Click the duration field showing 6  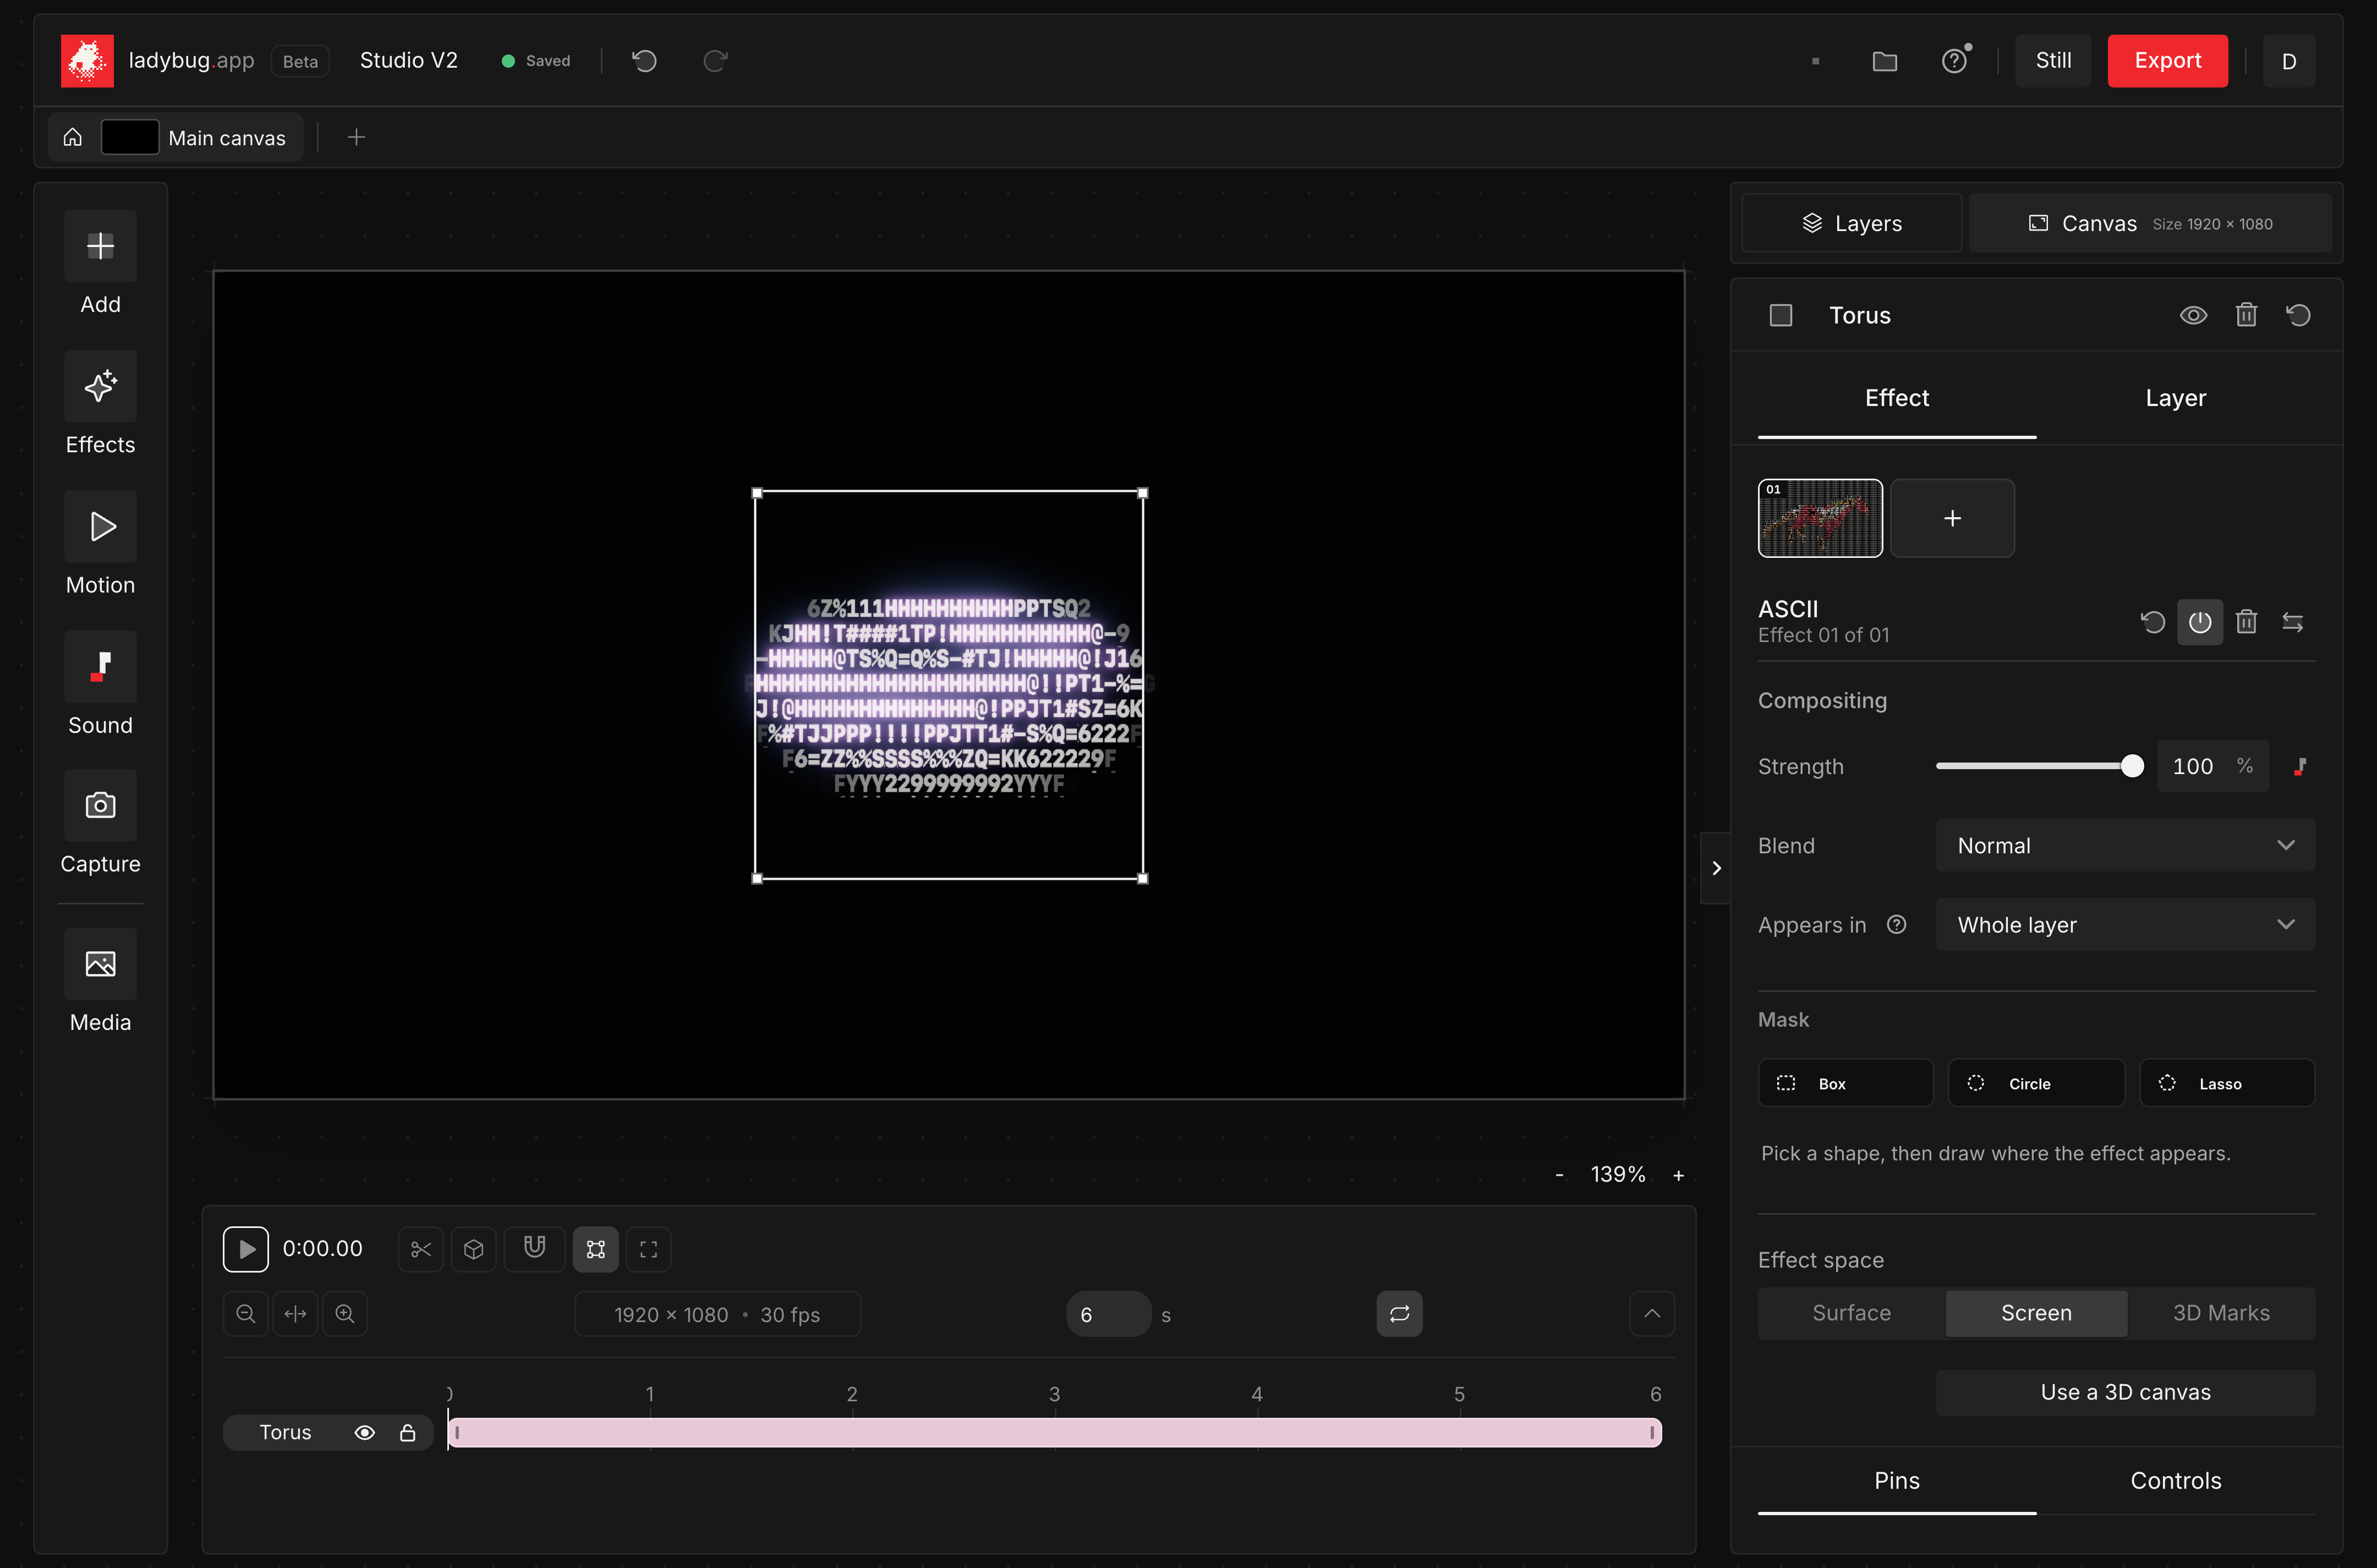point(1108,1314)
